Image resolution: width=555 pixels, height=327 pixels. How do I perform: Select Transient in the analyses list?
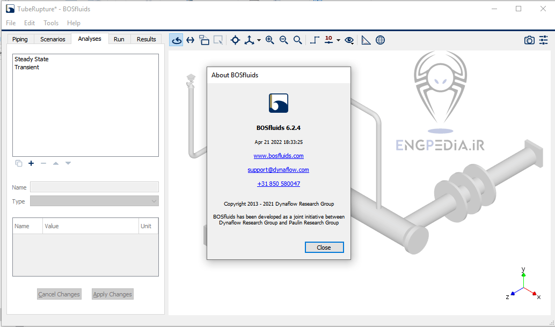(27, 68)
